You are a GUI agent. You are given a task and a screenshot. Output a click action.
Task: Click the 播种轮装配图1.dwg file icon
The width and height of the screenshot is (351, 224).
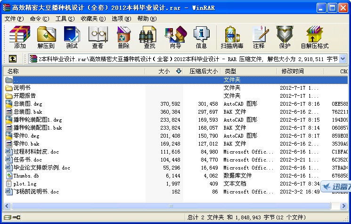coord(9,120)
